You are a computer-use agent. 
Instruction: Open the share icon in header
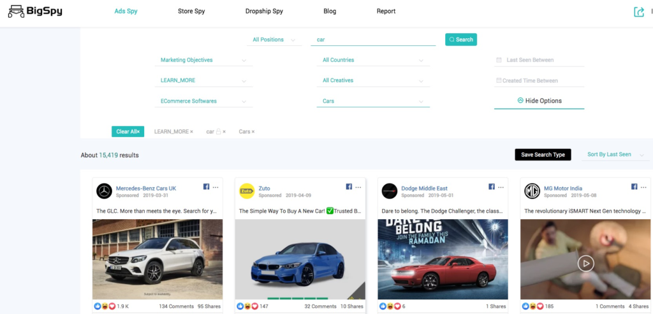pos(638,11)
